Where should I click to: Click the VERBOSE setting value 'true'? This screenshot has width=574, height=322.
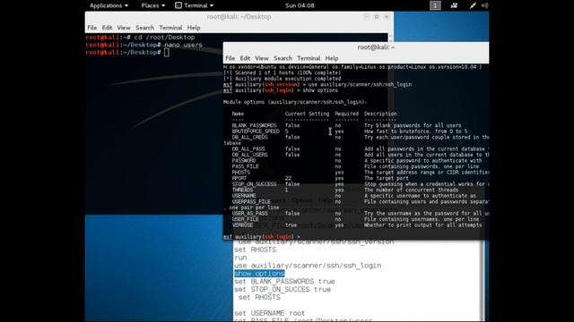[291, 225]
